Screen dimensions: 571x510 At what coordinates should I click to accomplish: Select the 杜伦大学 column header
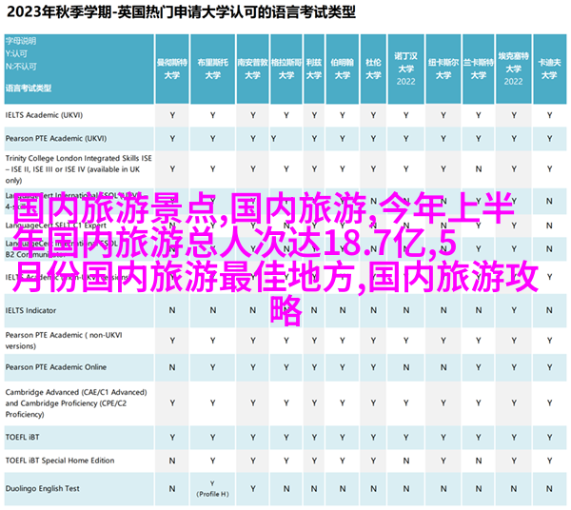click(x=373, y=69)
